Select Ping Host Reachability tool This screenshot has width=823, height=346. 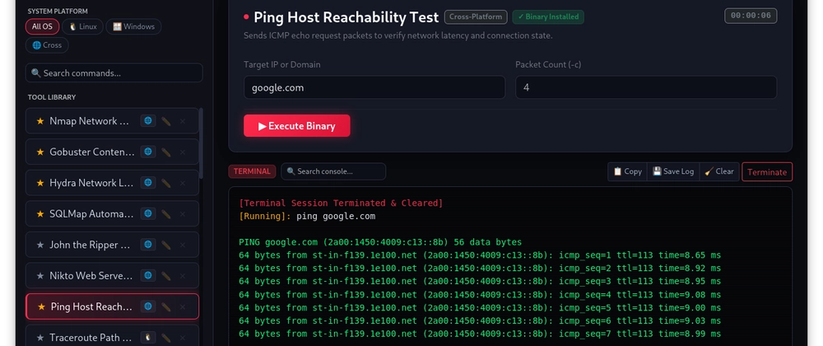pos(112,306)
